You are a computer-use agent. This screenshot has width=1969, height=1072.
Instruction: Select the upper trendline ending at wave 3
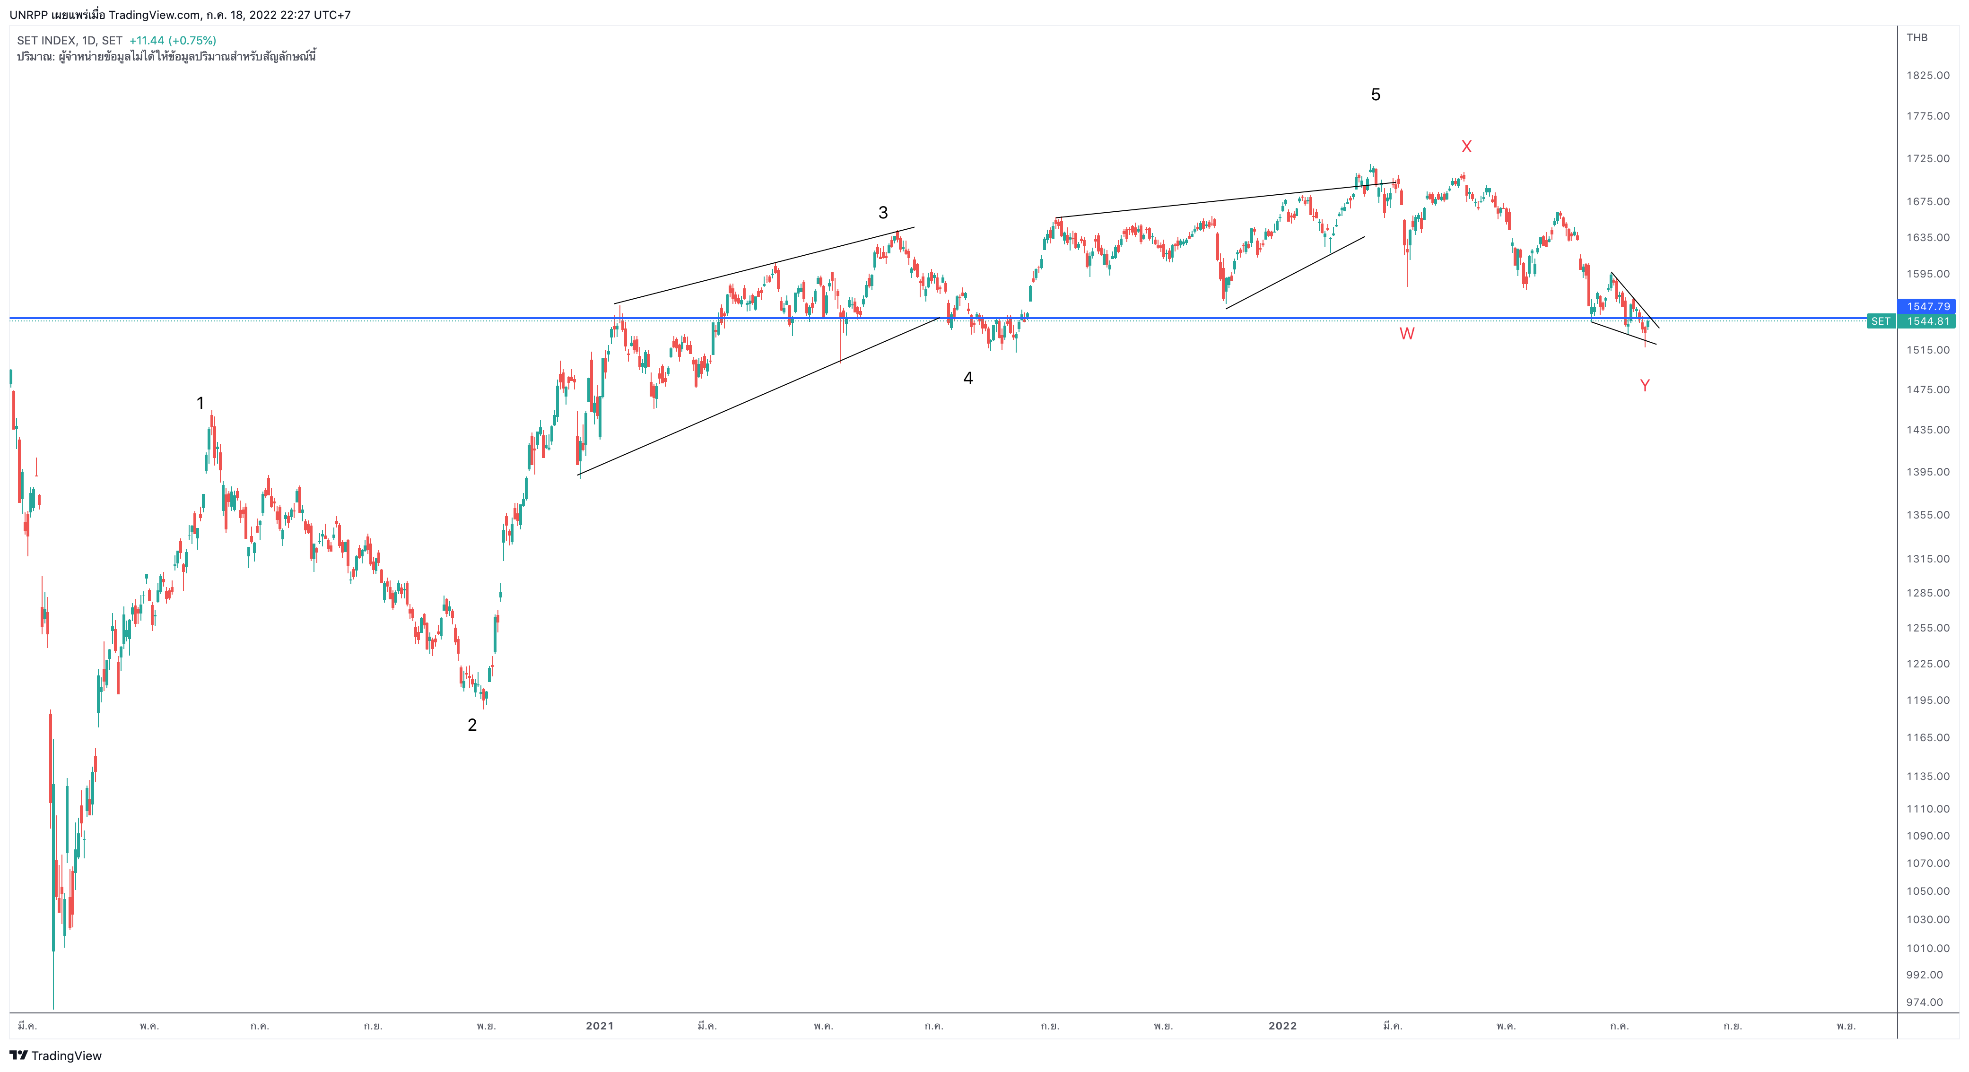764,266
